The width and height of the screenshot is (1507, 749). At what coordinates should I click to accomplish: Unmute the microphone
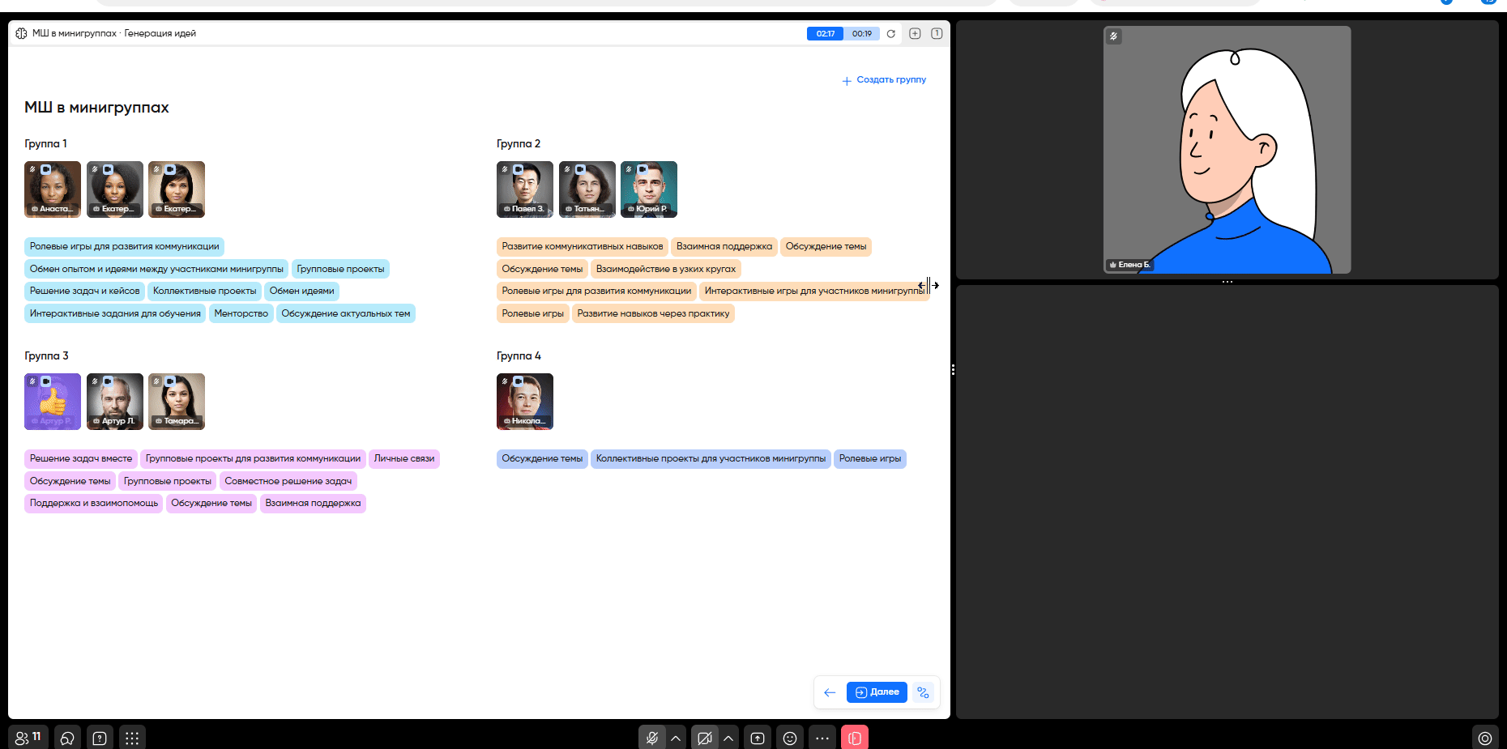click(651, 738)
